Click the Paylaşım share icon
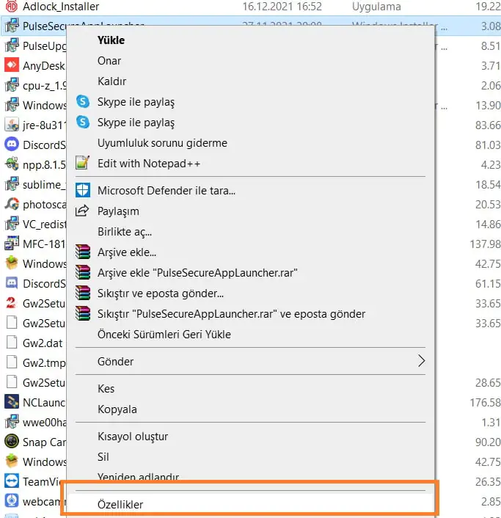 [x=82, y=211]
